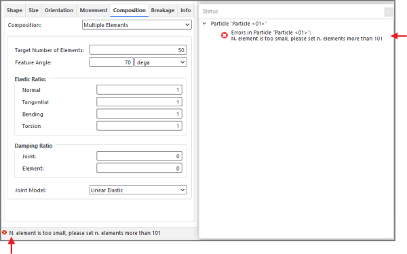
Task: Collapse the Particle <01> status entry
Action: 205,24
